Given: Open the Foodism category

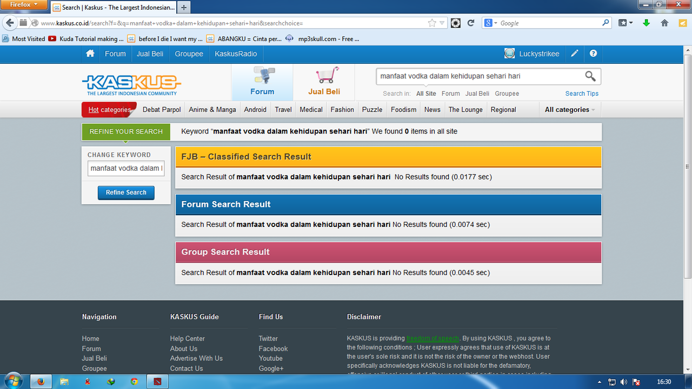Looking at the screenshot, I should [x=404, y=110].
